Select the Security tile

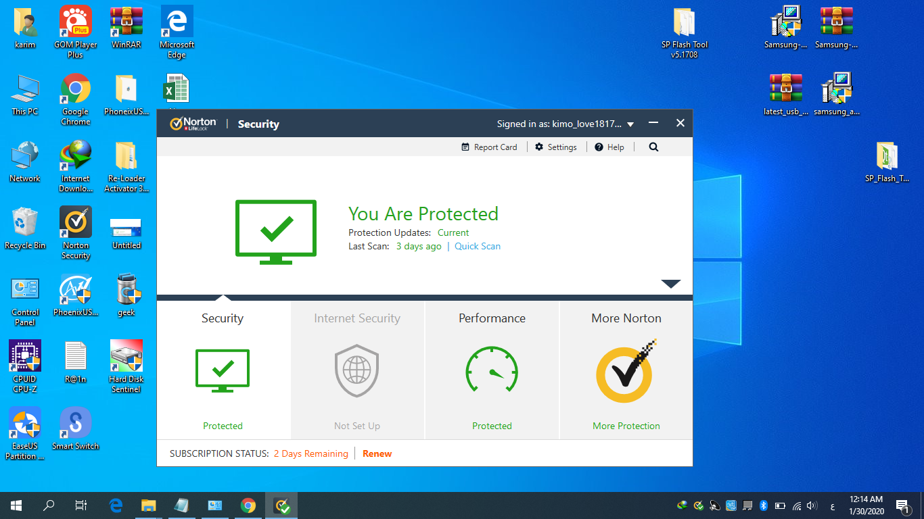(x=223, y=370)
